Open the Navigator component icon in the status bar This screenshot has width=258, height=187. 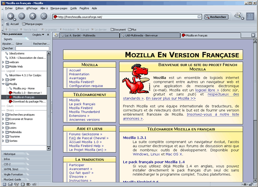pos(4,185)
